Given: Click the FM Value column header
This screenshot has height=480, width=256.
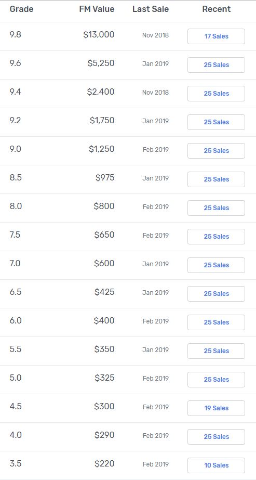Looking at the screenshot, I should [x=97, y=9].
